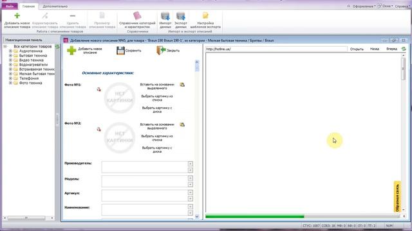The height and width of the screenshot is (231, 412).
Task: Click the door 'Закрыть' icon
Action: pos(161,50)
